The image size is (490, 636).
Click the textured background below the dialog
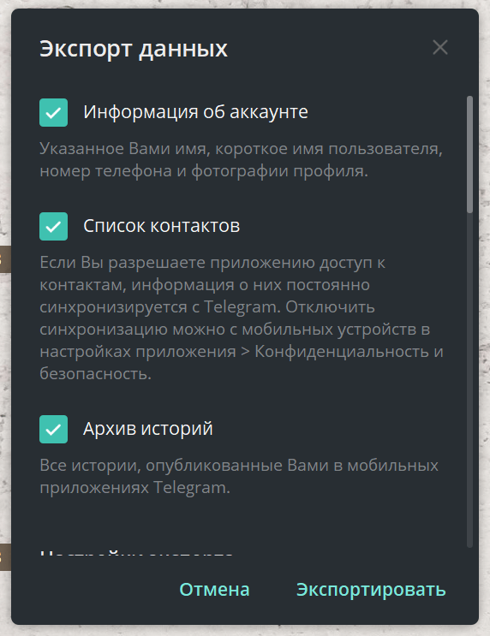tap(245, 631)
